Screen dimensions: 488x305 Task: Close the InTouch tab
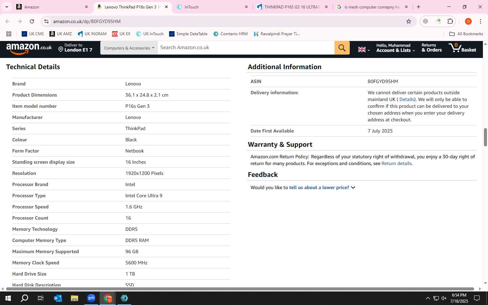246,7
